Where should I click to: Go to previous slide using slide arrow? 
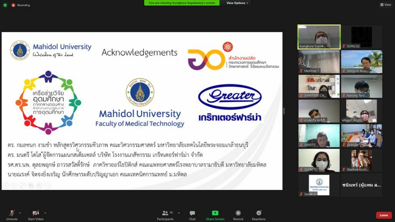(6, 186)
